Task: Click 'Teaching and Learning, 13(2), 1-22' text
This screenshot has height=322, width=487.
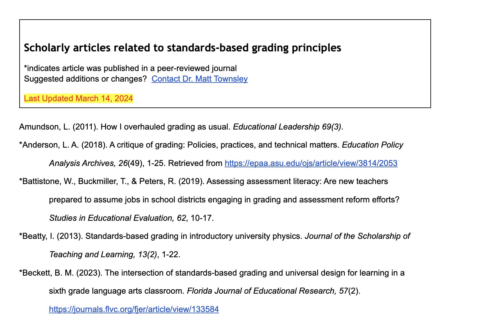Action: click(x=115, y=254)
